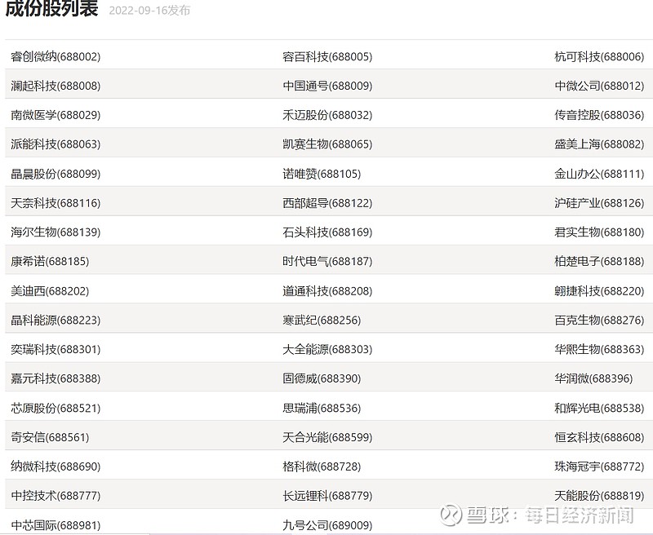Select 道通科技(688208) entry
Image resolution: width=653 pixels, height=535 pixels.
click(x=327, y=291)
